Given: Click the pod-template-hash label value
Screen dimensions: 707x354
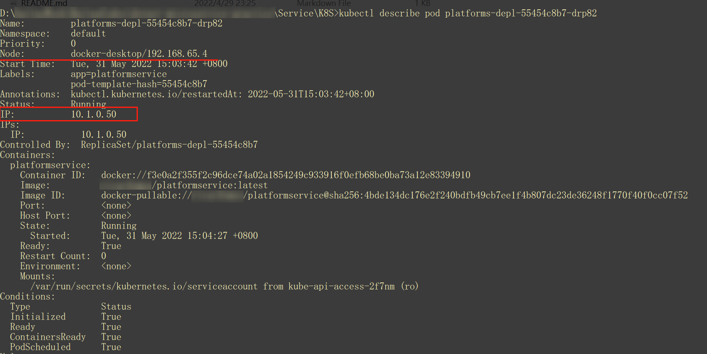Looking at the screenshot, I should pyautogui.click(x=139, y=84).
